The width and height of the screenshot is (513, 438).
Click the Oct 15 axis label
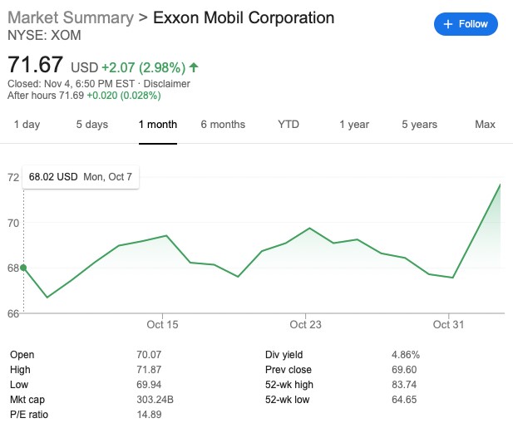click(162, 324)
